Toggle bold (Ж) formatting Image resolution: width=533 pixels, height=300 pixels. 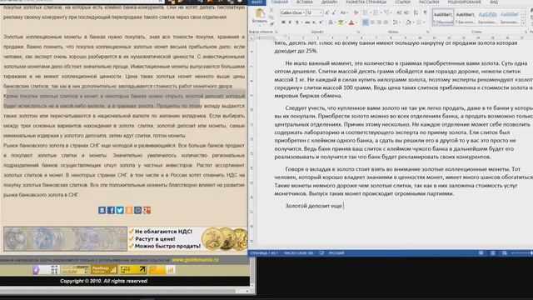[283, 22]
